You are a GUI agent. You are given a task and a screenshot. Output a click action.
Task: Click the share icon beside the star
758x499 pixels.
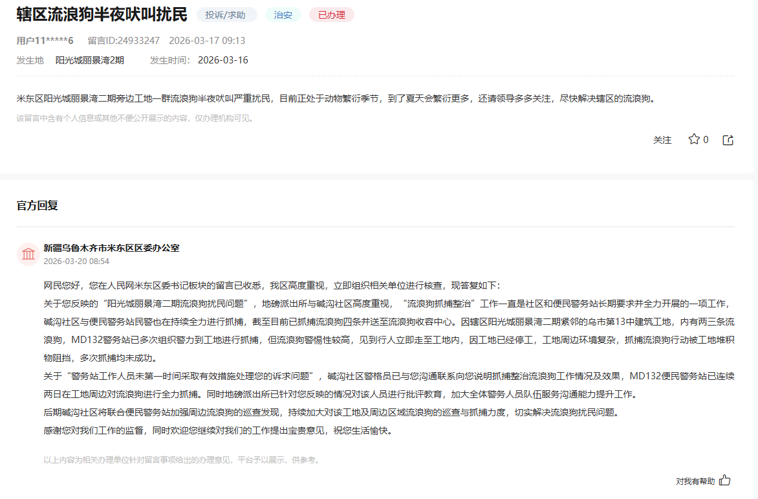tap(728, 140)
